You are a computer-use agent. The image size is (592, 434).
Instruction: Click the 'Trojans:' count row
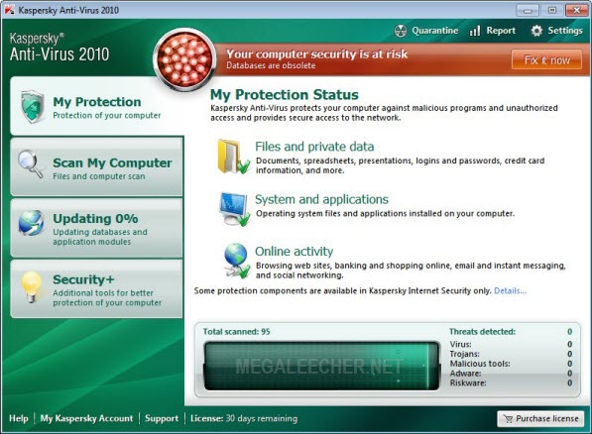click(x=511, y=354)
